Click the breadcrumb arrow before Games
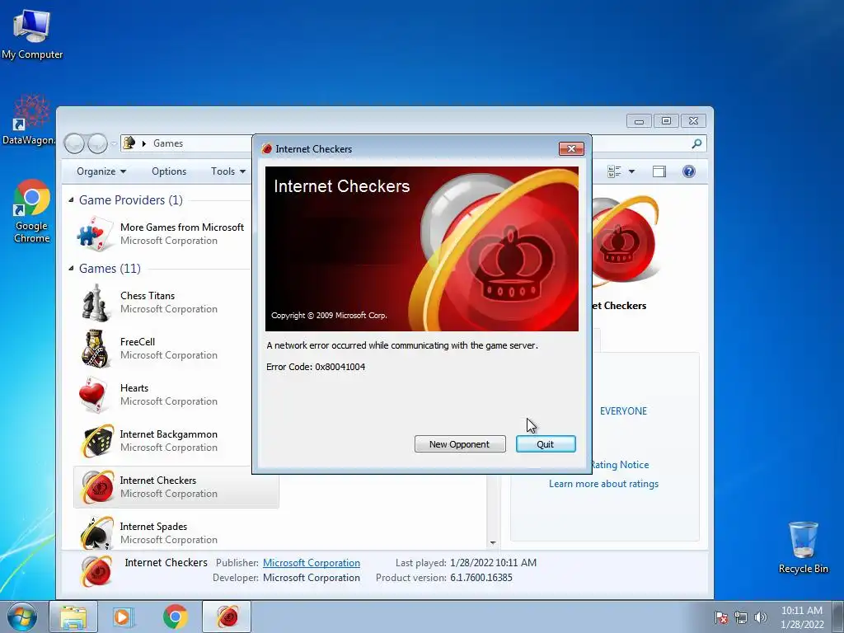 pyautogui.click(x=143, y=143)
